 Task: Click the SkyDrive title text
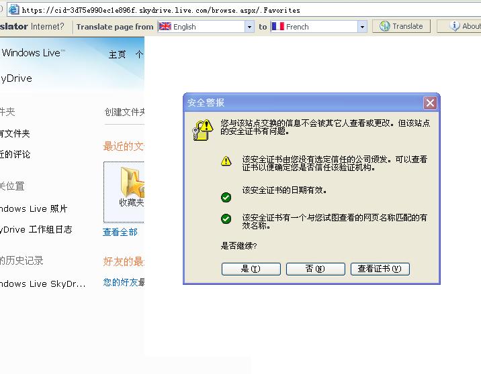tap(16, 78)
